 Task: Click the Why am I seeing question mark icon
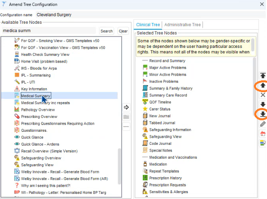[x=17, y=186]
